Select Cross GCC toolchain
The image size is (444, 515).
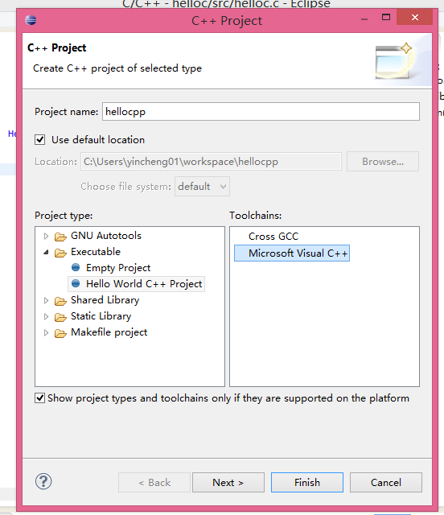tap(273, 236)
